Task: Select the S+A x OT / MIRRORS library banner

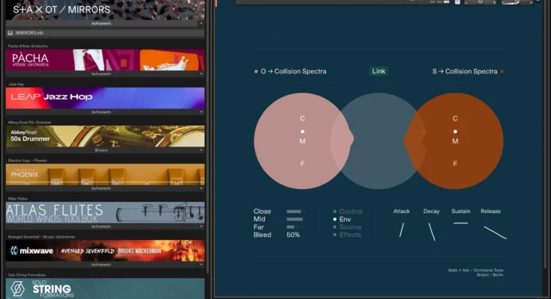Action: [106, 10]
